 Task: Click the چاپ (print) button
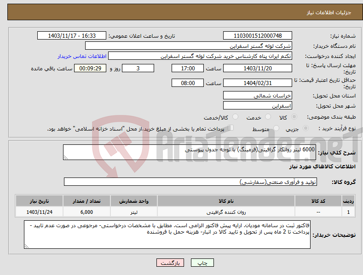pyautogui.click(x=202, y=263)
